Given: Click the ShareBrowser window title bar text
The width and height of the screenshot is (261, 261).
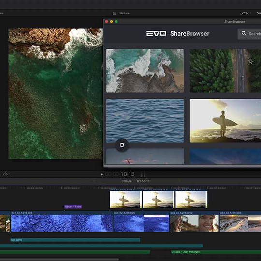Looking at the screenshot, I should (x=234, y=22).
